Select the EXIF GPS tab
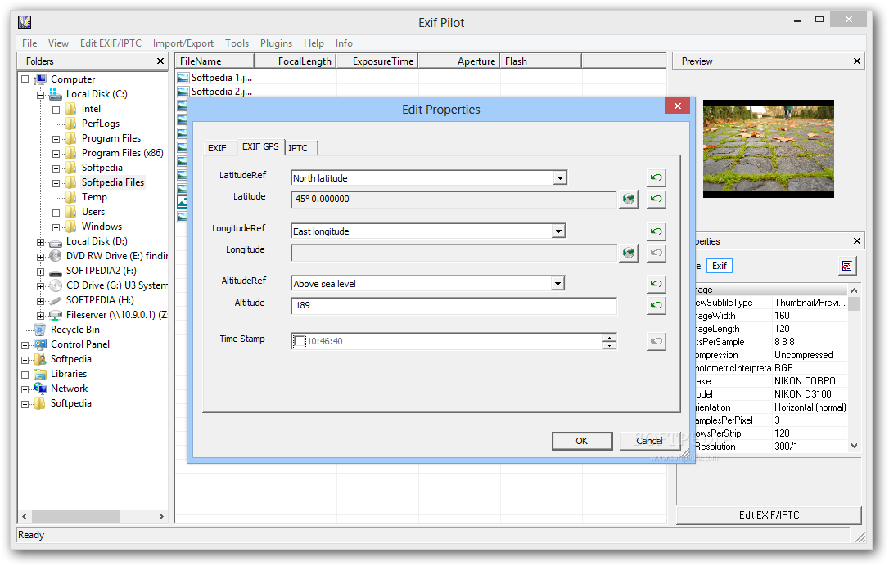The height and width of the screenshot is (566, 889). coord(260,146)
